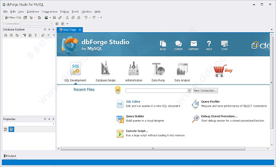Open the View menu
The height and width of the screenshot is (167, 276).
(x=21, y=12)
